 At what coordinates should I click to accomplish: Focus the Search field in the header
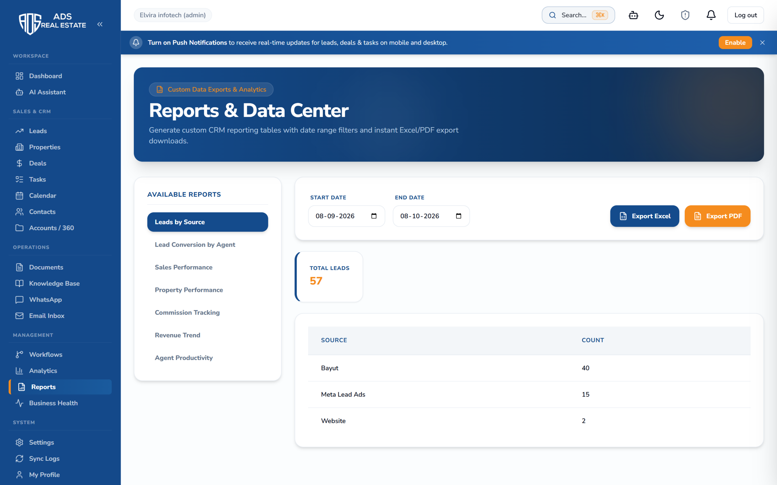578,15
